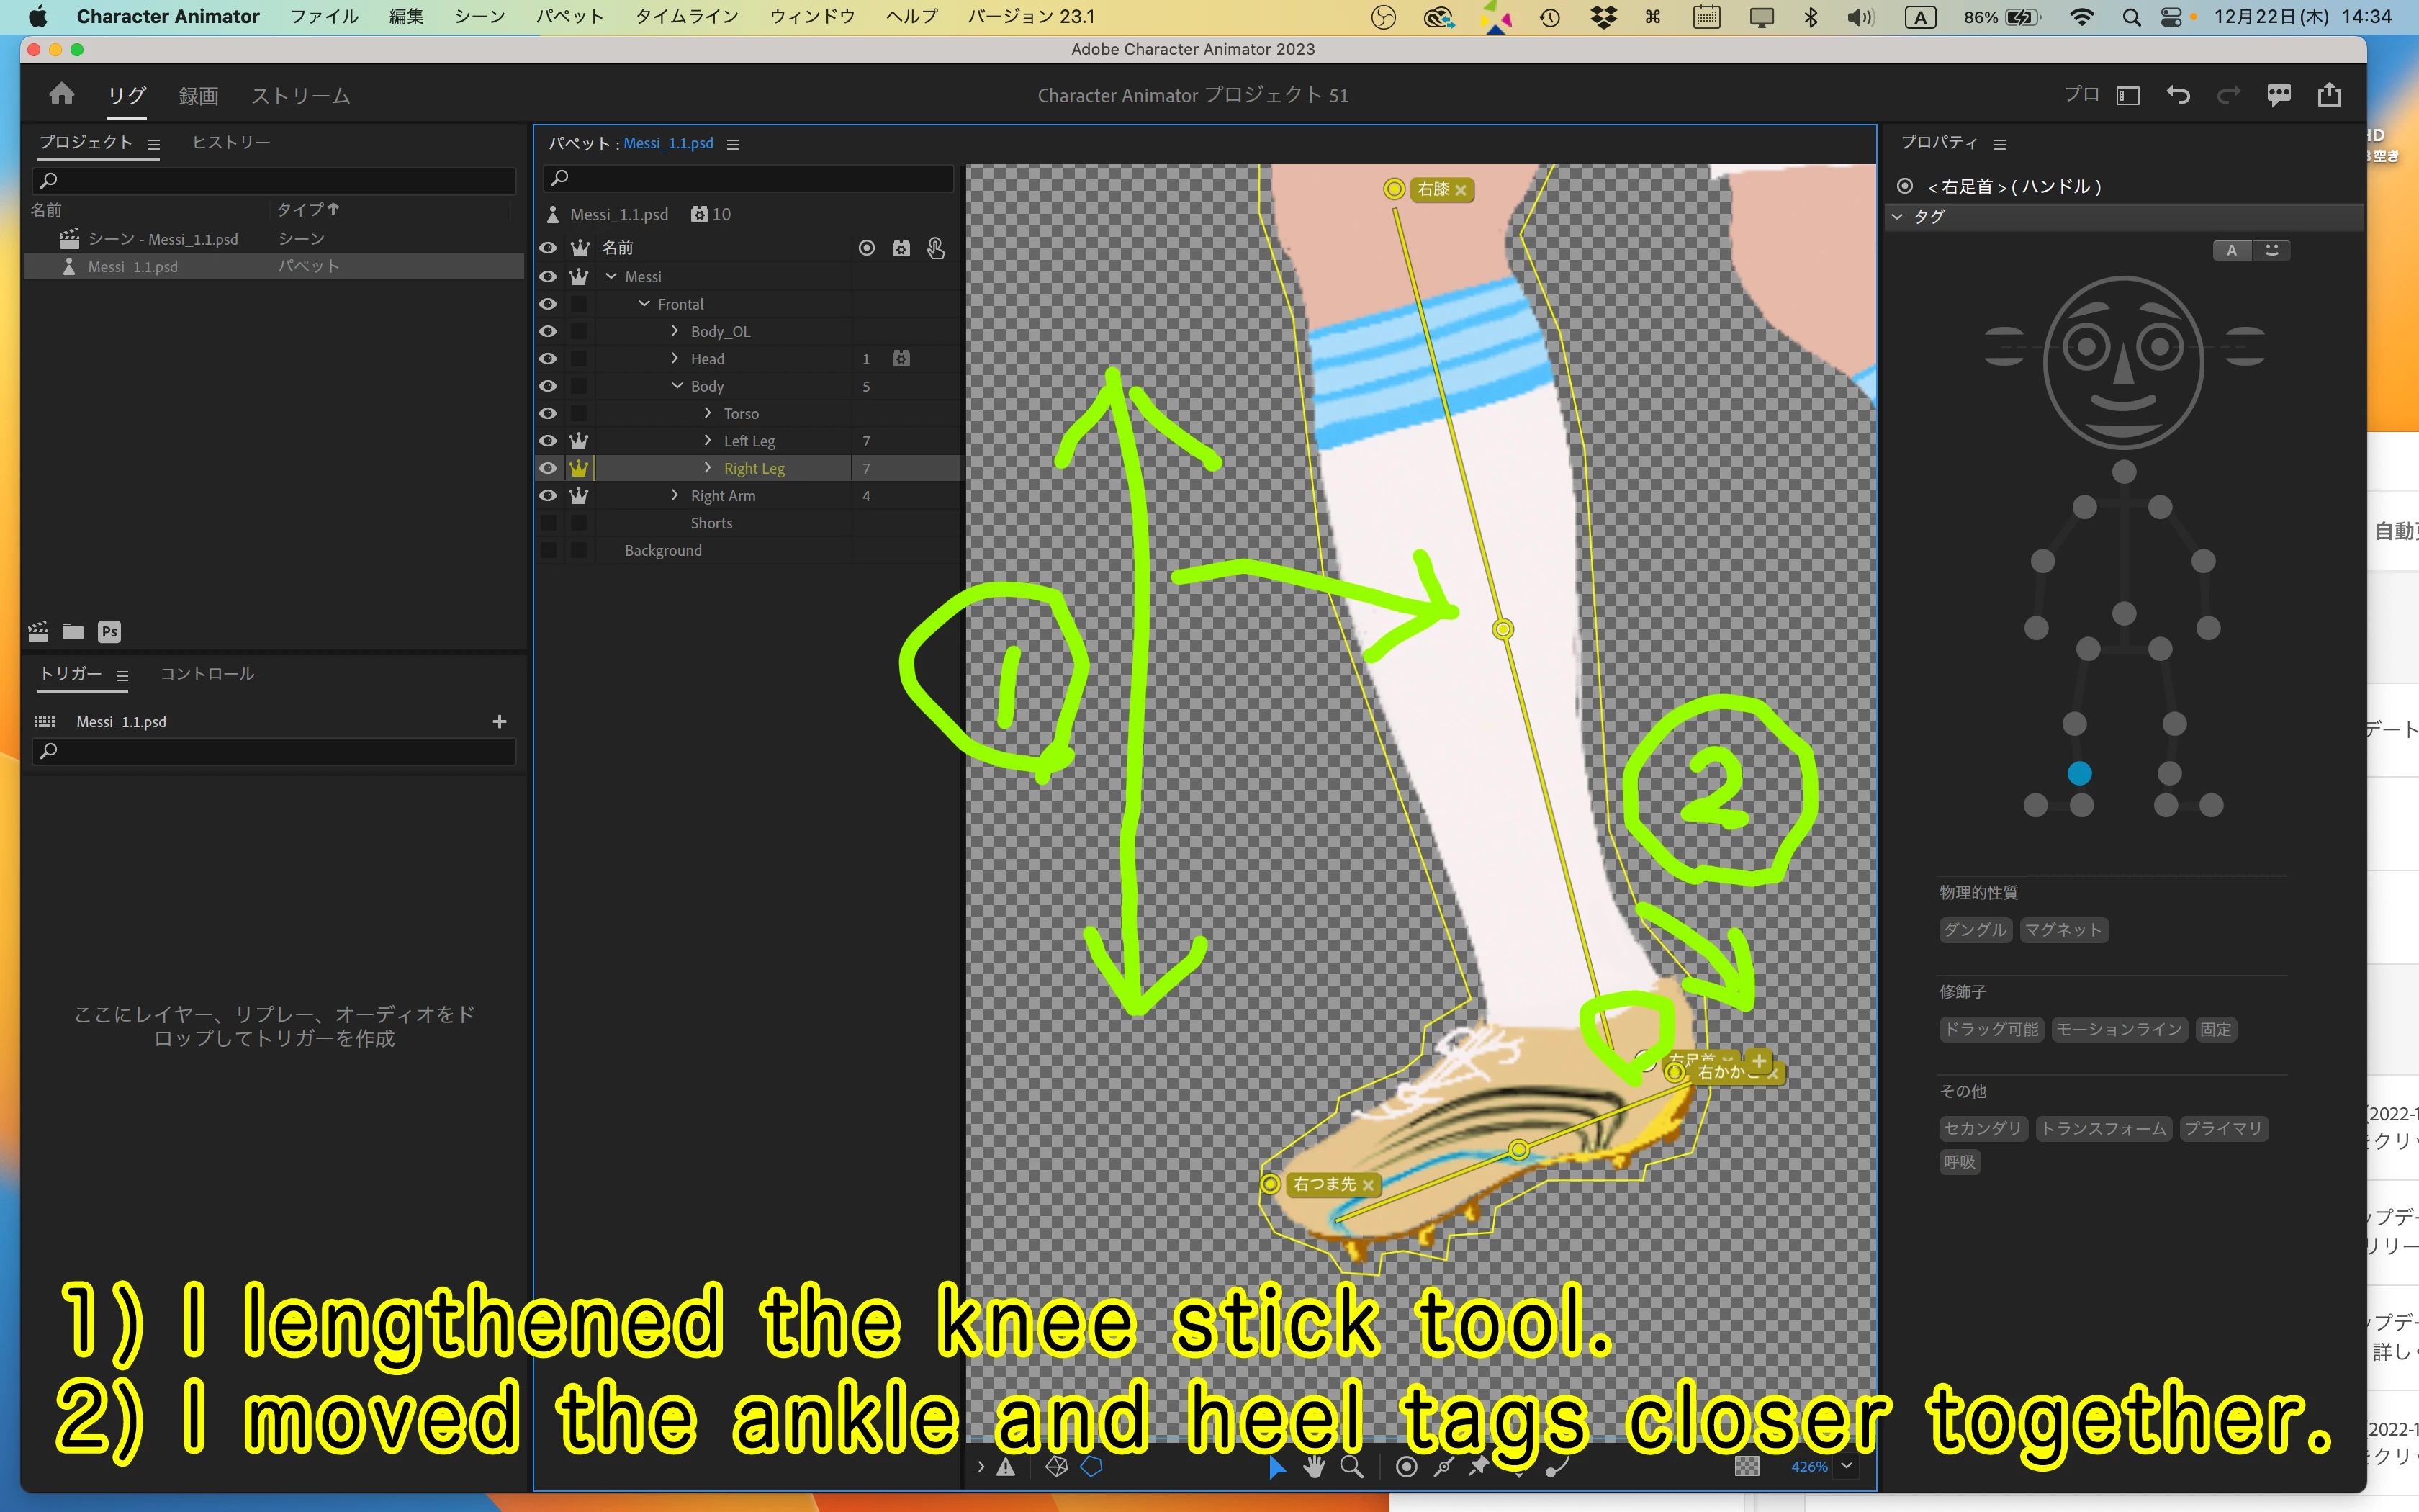The height and width of the screenshot is (1512, 2419).
Task: Hide the Torso layer
Action: pyautogui.click(x=548, y=413)
